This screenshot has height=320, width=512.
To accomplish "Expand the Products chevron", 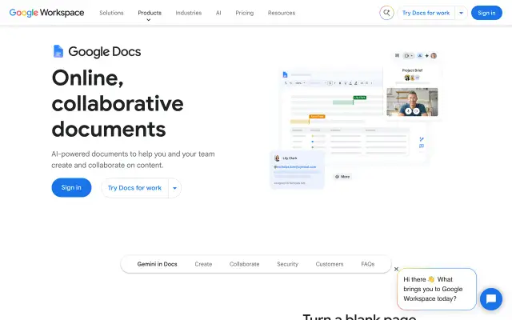I will click(149, 20).
